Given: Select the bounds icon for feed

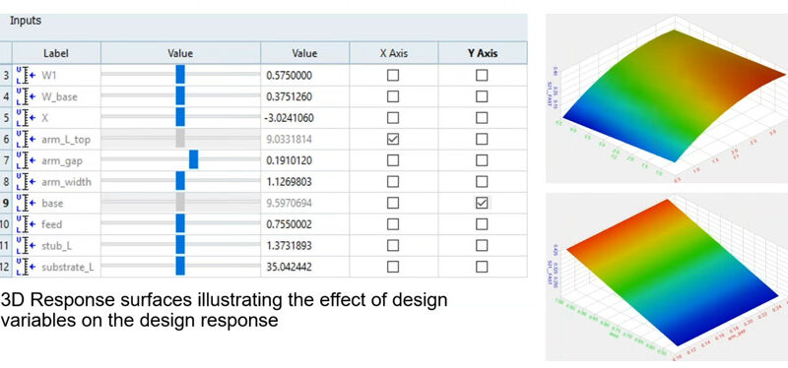Looking at the screenshot, I should (26, 224).
